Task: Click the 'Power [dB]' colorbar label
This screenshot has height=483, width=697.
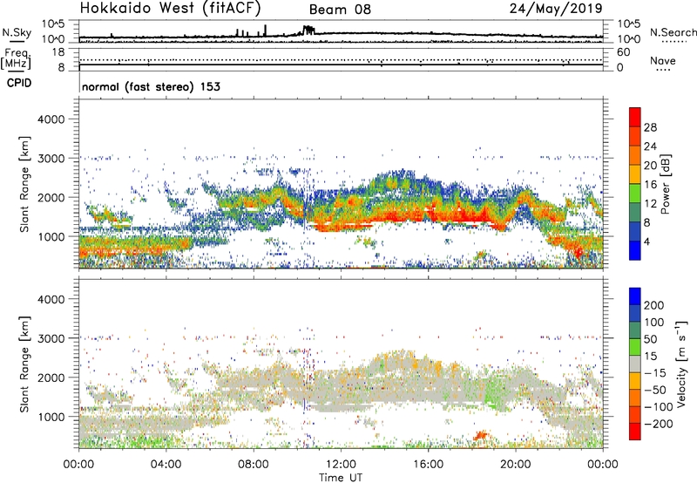Action: (665, 184)
